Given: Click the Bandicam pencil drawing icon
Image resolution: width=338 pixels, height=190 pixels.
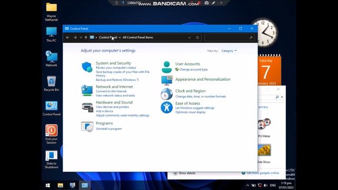Looking at the screenshot, I should (x=213, y=3).
